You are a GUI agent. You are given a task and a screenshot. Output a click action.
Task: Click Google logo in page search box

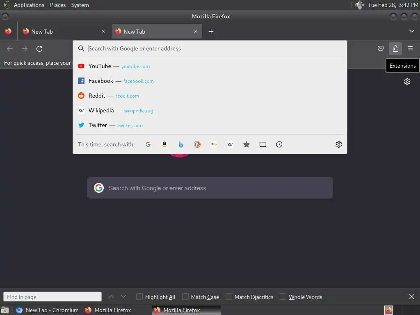[x=99, y=188]
